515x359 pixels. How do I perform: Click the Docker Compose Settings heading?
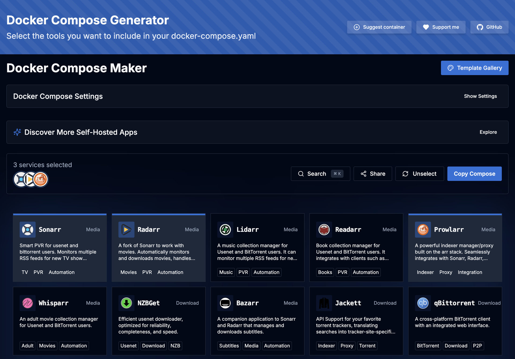tap(58, 96)
